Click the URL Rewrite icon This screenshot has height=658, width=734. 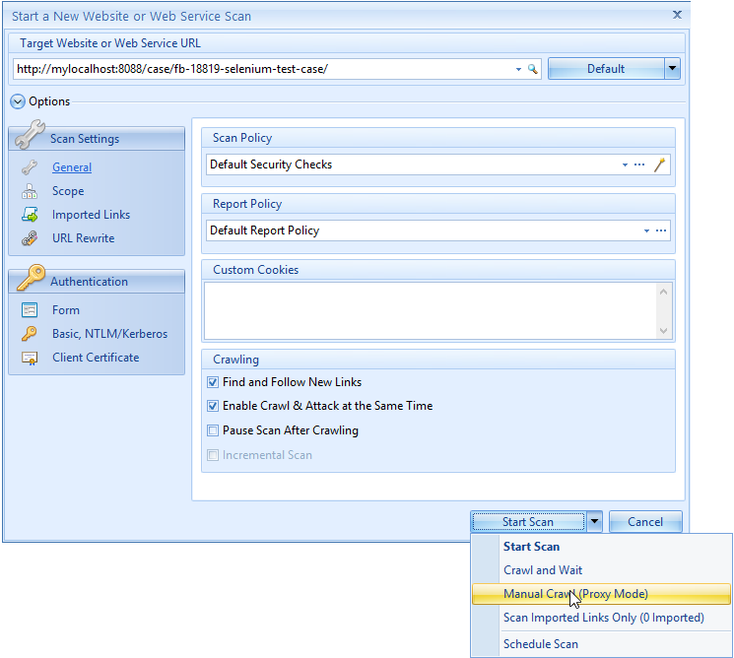[x=30, y=238]
